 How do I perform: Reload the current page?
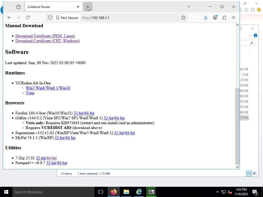28,17
